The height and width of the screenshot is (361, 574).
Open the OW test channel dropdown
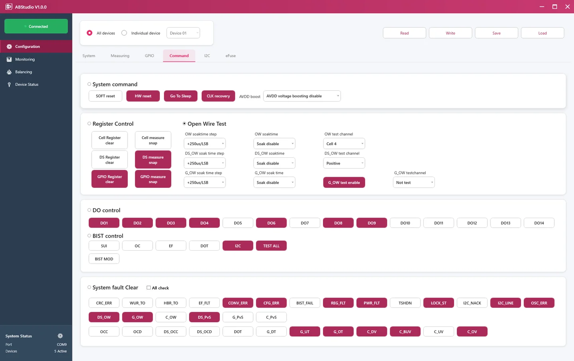point(344,144)
